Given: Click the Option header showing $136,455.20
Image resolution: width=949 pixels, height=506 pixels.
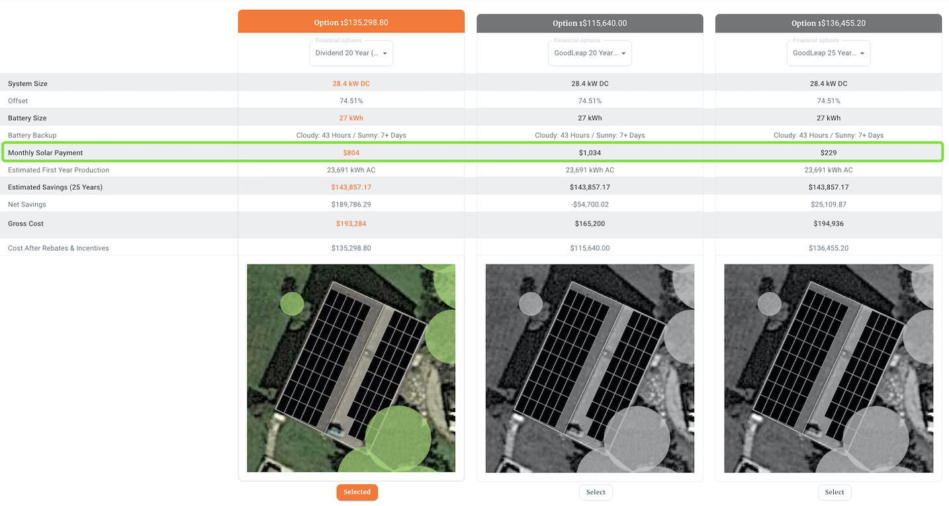Looking at the screenshot, I should pos(828,22).
